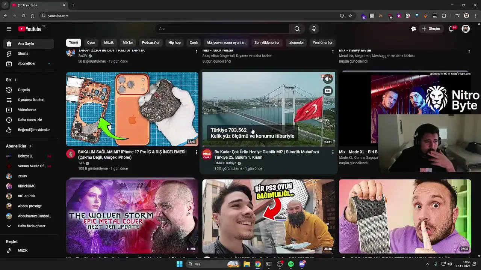Viewport: 481px width, 270px height.
Task: Open 80'Ler Plak subscription
Action: coord(29,196)
